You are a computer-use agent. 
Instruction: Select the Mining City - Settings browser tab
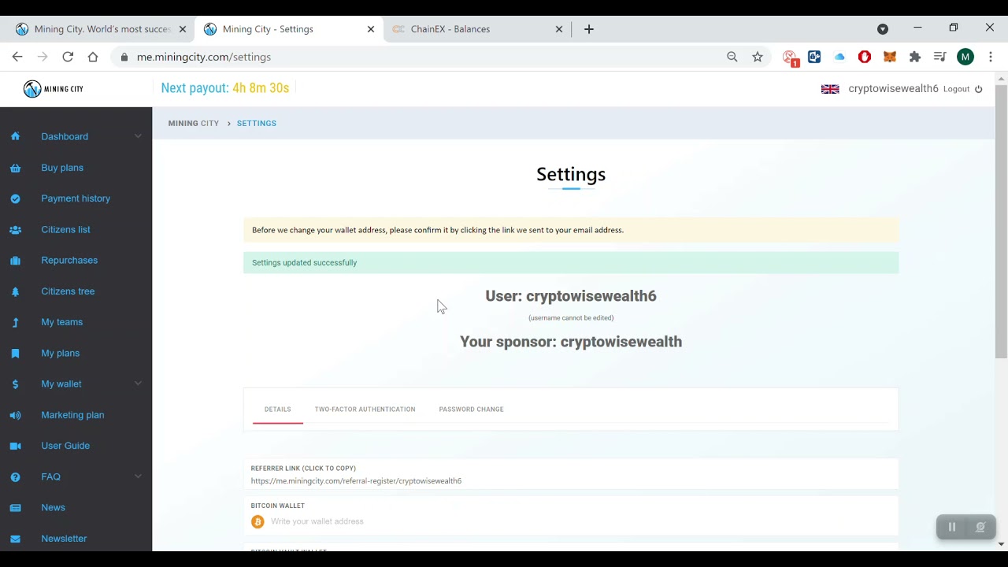click(289, 29)
